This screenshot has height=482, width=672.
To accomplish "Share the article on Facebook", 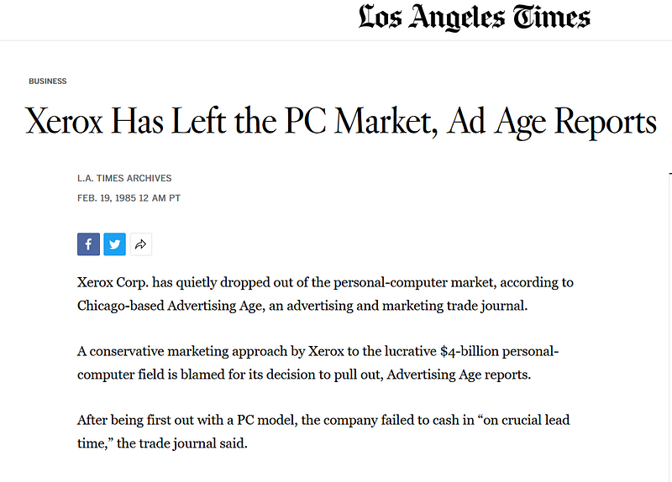I will coord(89,244).
